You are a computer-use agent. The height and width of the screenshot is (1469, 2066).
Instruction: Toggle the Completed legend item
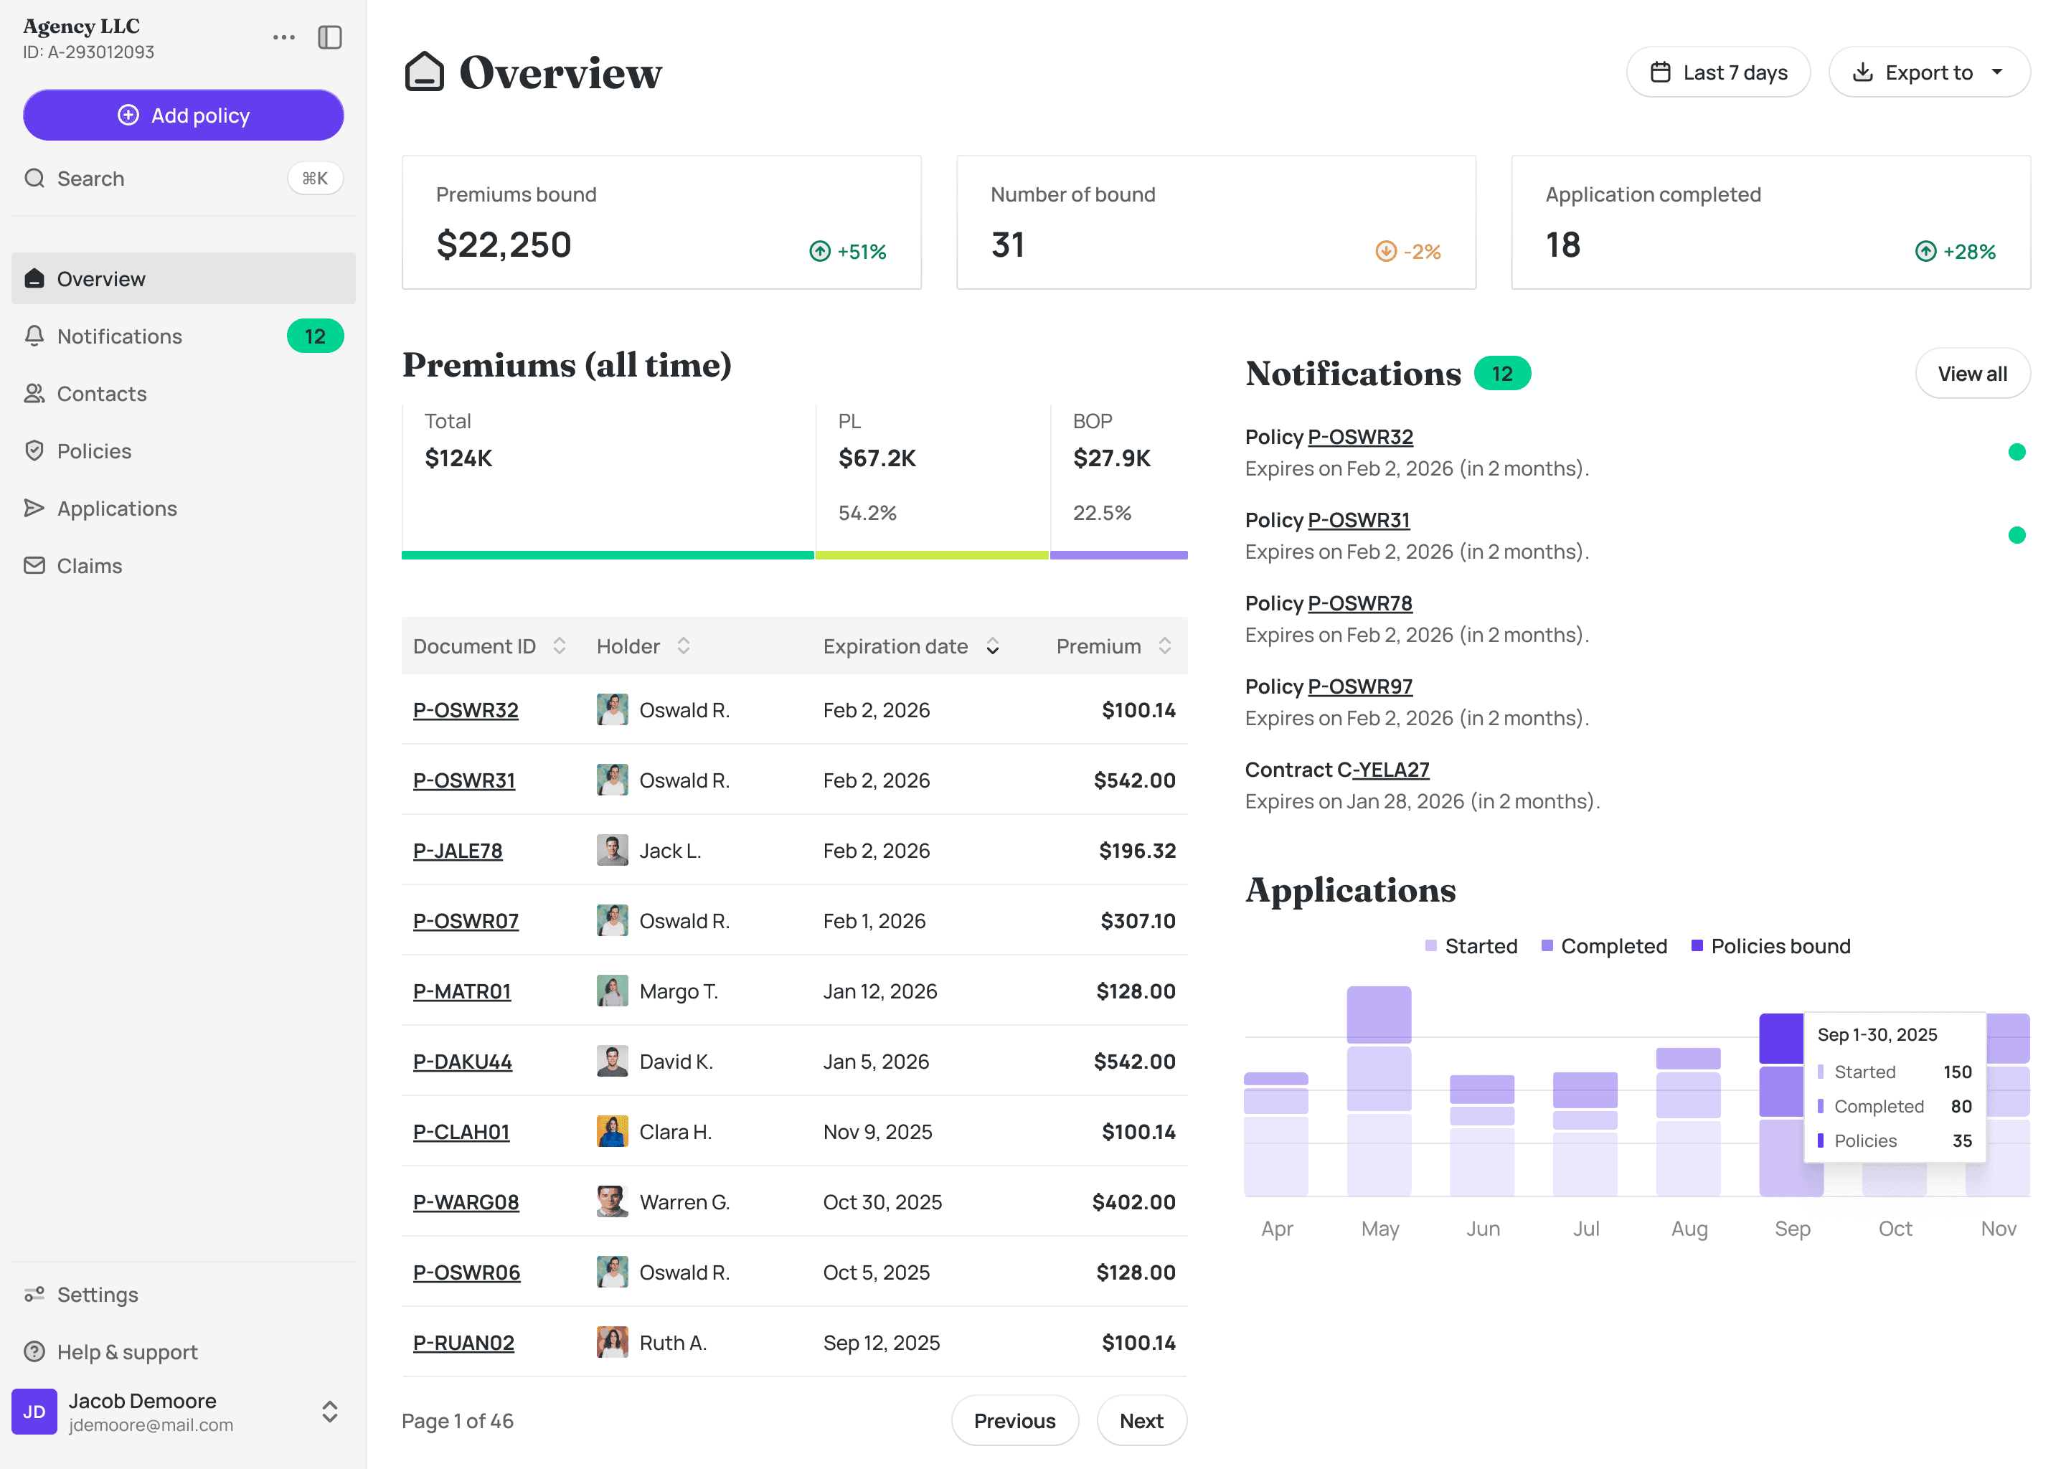click(x=1604, y=945)
